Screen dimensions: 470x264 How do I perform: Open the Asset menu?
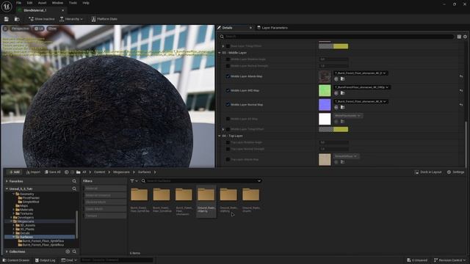42,3
